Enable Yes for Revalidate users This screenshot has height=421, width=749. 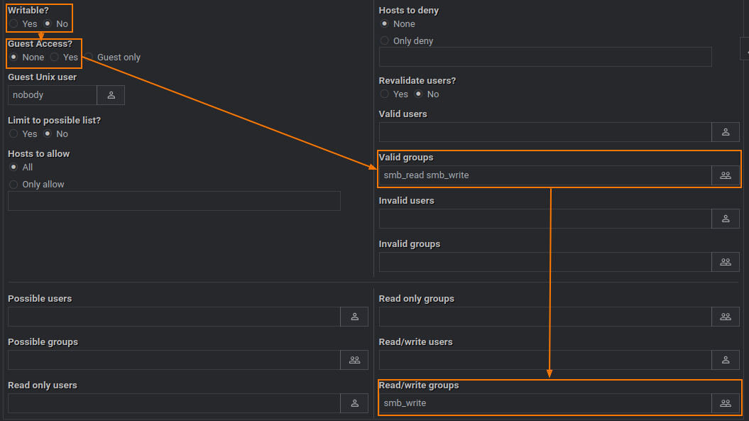[385, 94]
